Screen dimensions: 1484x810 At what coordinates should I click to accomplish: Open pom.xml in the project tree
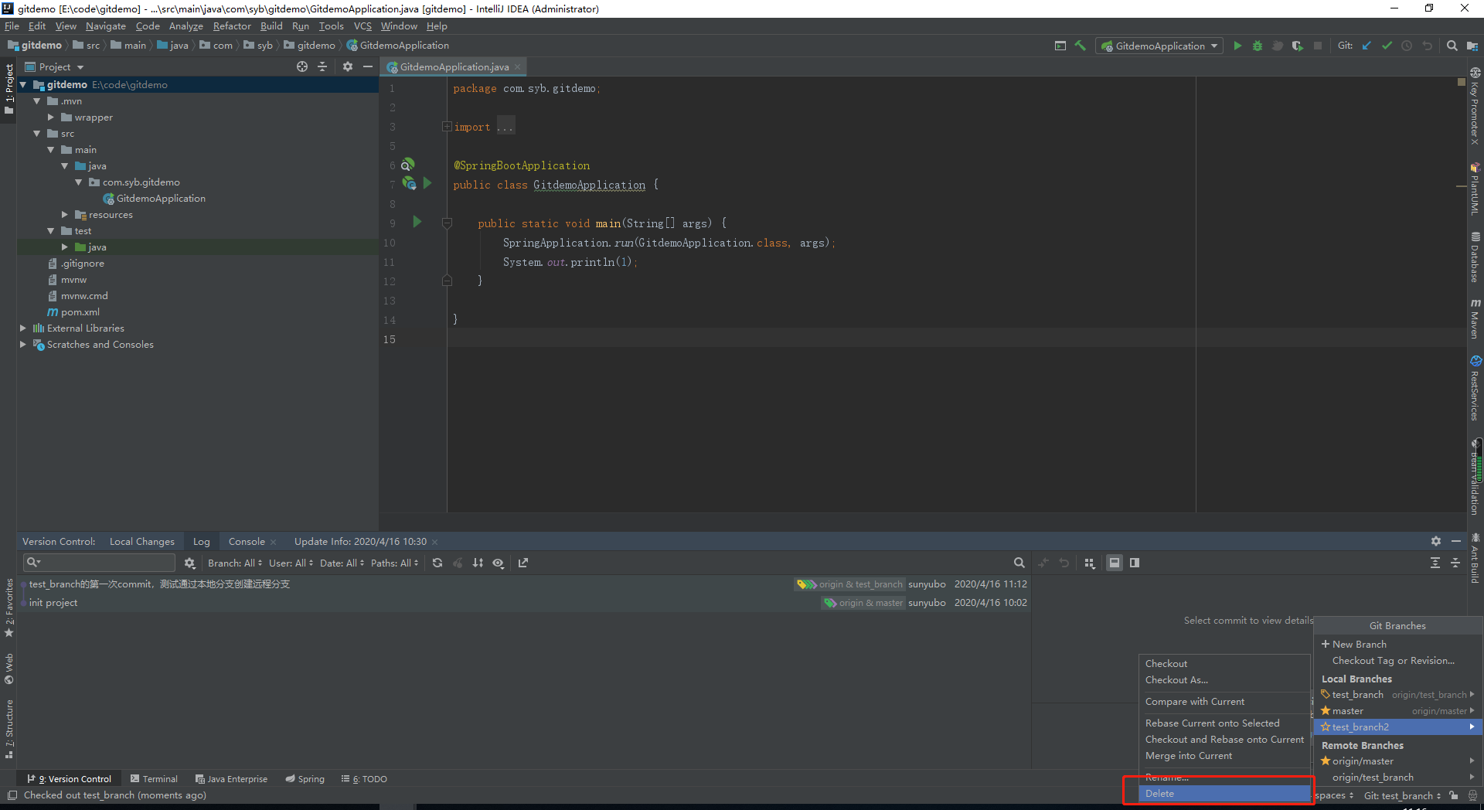click(80, 312)
